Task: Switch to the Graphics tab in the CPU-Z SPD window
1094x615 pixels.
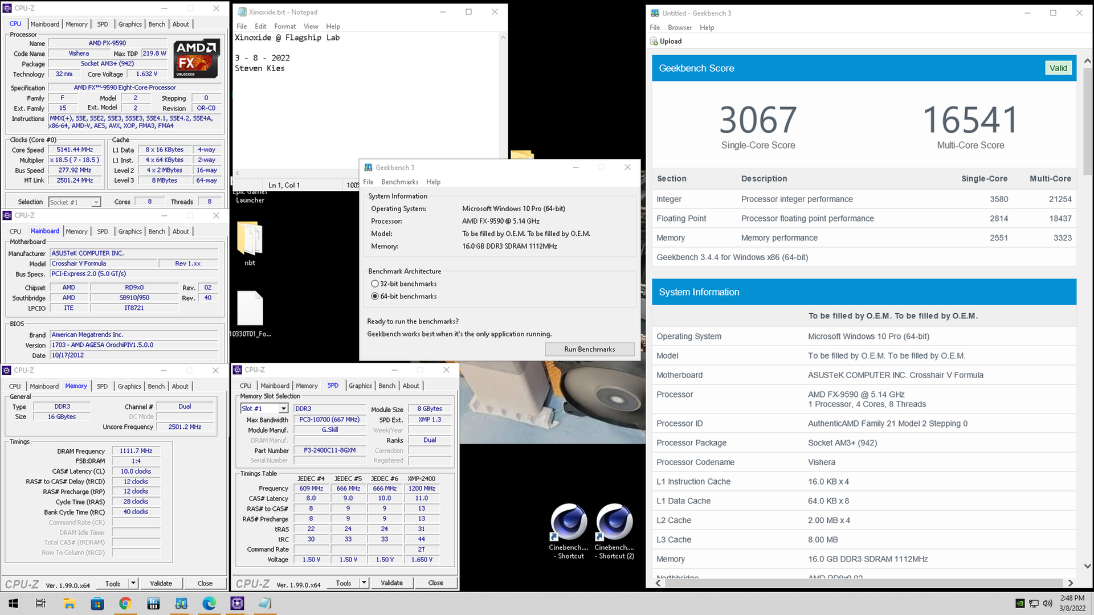Action: coord(360,386)
